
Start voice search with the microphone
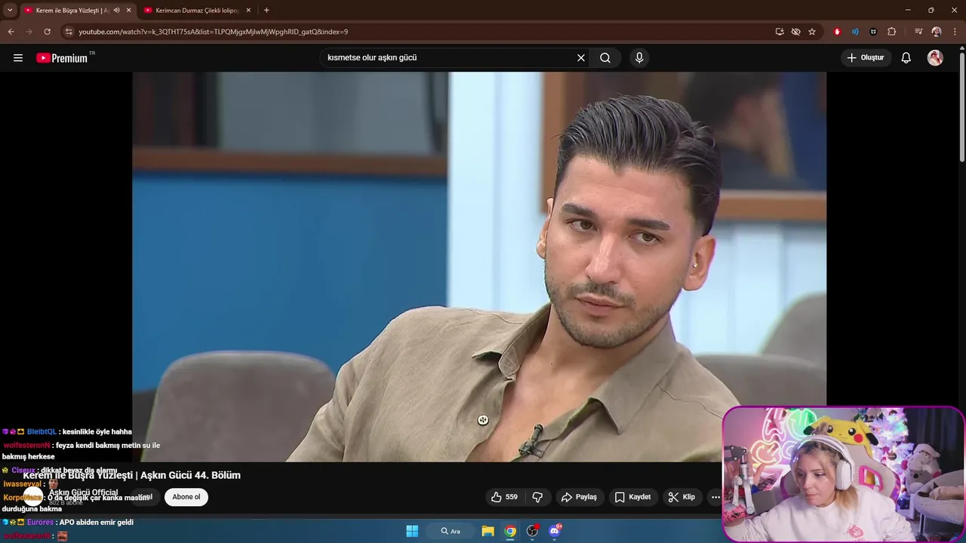pos(639,58)
